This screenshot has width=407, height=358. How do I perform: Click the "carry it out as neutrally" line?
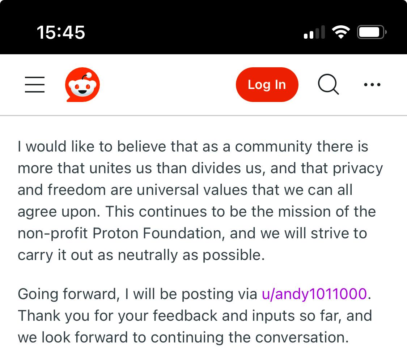tap(141, 255)
